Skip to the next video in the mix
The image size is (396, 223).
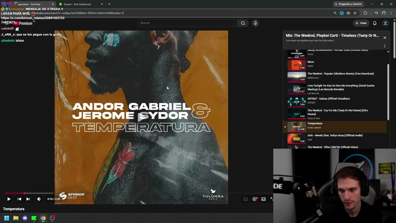[x=28, y=199]
